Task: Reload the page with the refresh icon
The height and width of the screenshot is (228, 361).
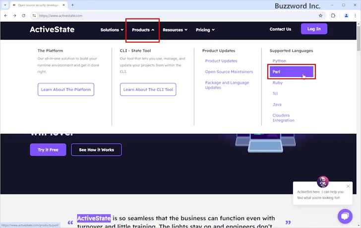Action: 23,16
